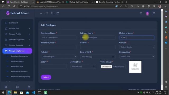This screenshot has width=169, height=95.
Task: Click the Employee Name input field
Action: click(x=59, y=37)
